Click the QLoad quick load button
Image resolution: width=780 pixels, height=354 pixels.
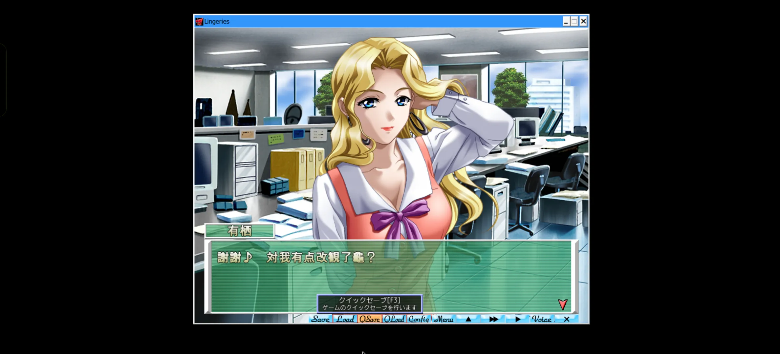[394, 319]
